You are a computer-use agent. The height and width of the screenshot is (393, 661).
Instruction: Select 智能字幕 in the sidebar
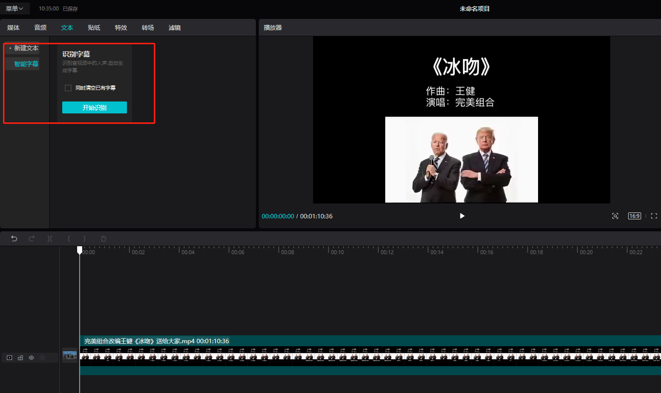click(x=26, y=64)
